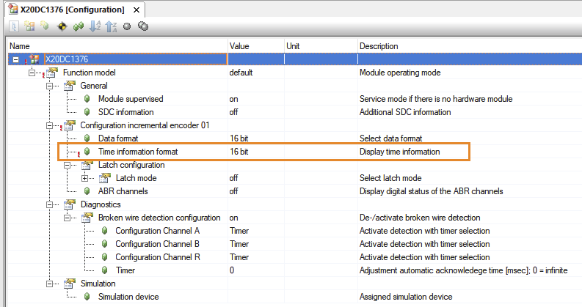
Task: Click the Data format parameter icon
Action: coord(87,138)
